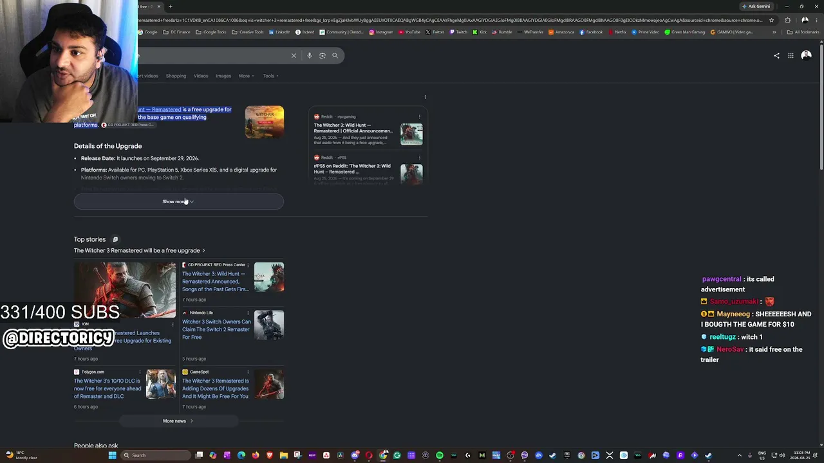Viewport: 824px width, 463px height.
Task: Open the Google apps grid
Action: tap(791, 55)
